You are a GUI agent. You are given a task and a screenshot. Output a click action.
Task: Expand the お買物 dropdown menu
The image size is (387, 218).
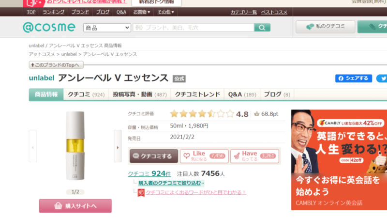[142, 12]
